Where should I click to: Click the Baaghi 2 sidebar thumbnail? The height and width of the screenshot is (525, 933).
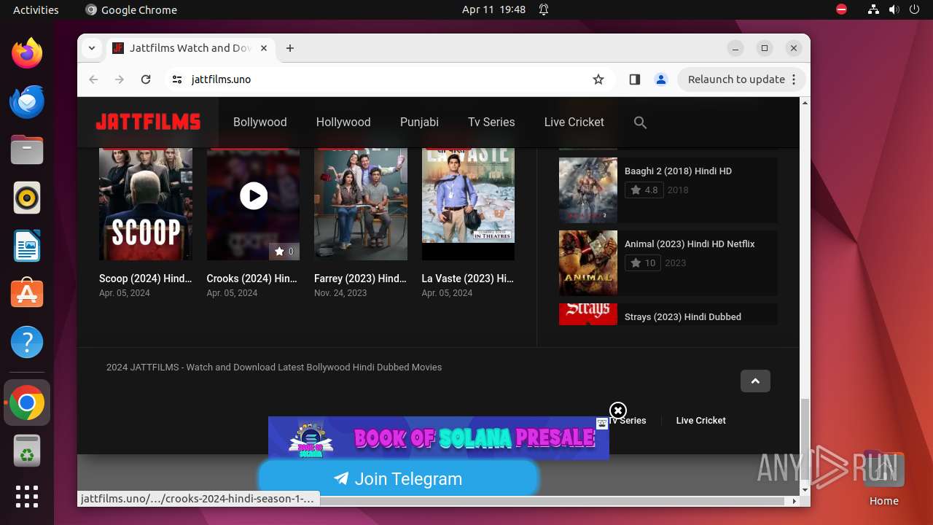coord(588,190)
